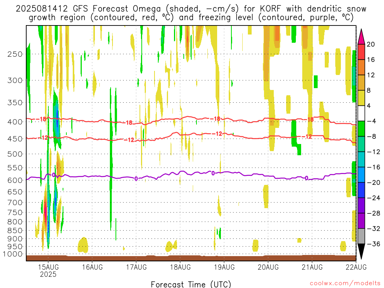Screen dimensions: 384x288
Task: Click the title line mentioning freezing level
Action: (191, 18)
